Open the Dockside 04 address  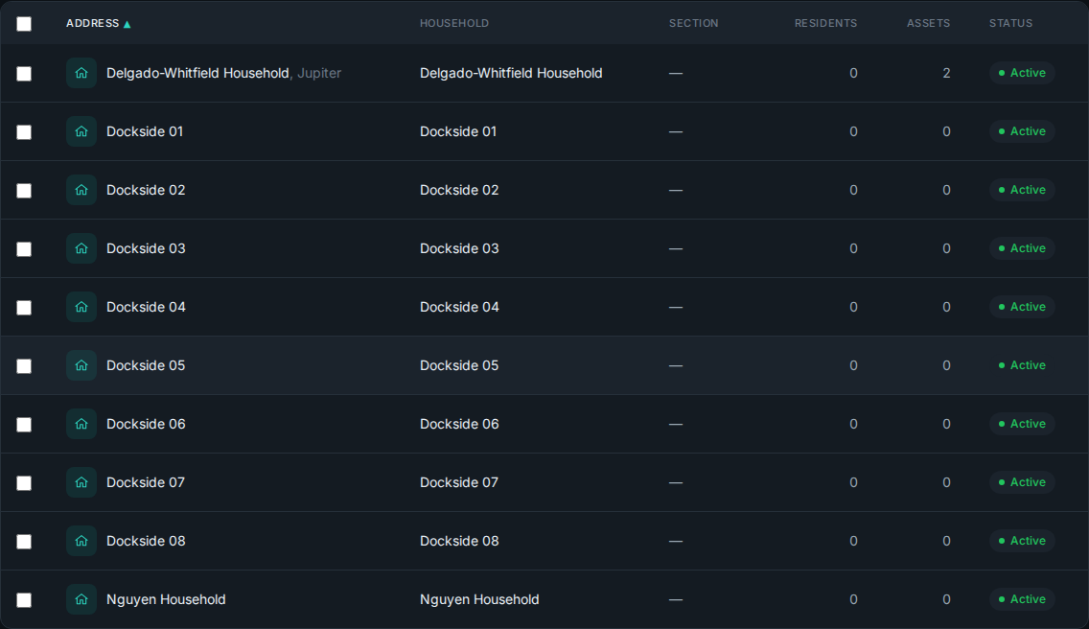(146, 307)
